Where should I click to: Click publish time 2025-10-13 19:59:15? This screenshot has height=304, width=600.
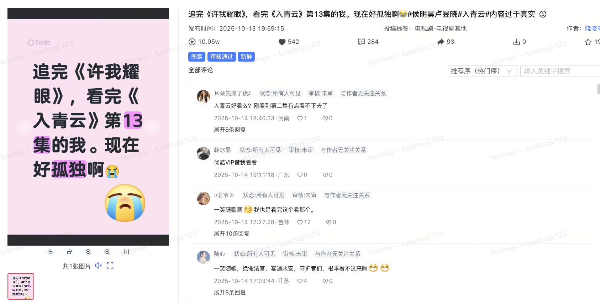pyautogui.click(x=252, y=28)
